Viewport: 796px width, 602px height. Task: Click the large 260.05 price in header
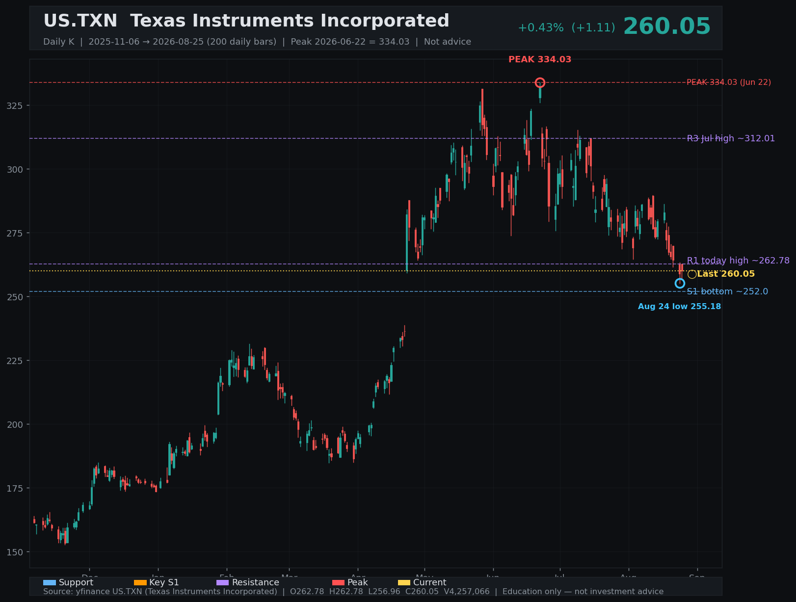667,26
